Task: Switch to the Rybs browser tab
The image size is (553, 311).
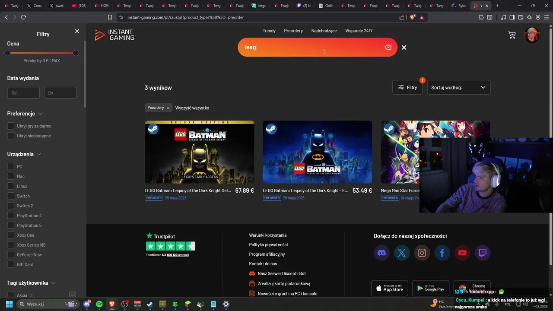Action: pyautogui.click(x=459, y=6)
